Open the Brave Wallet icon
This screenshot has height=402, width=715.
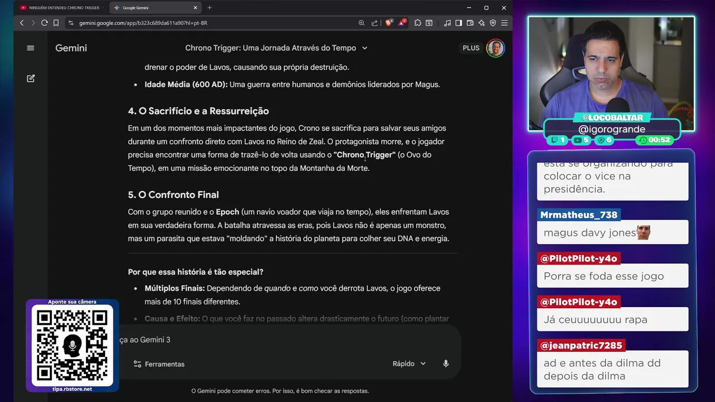(x=470, y=23)
